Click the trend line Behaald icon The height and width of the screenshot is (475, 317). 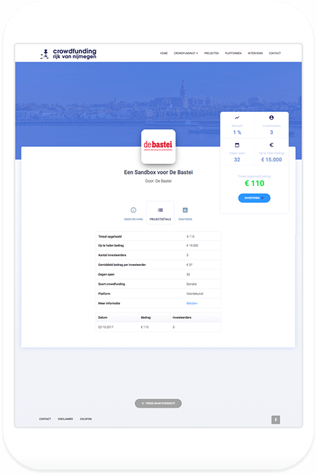tap(237, 118)
